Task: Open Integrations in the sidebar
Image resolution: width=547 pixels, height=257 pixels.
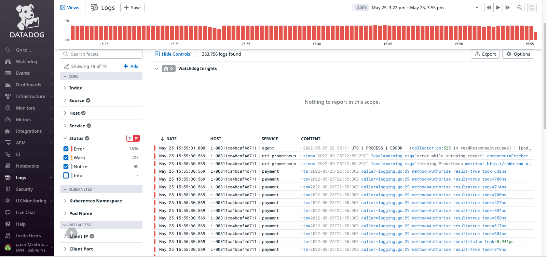Action: [x=29, y=131]
